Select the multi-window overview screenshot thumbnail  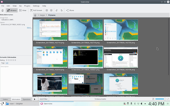86,84
